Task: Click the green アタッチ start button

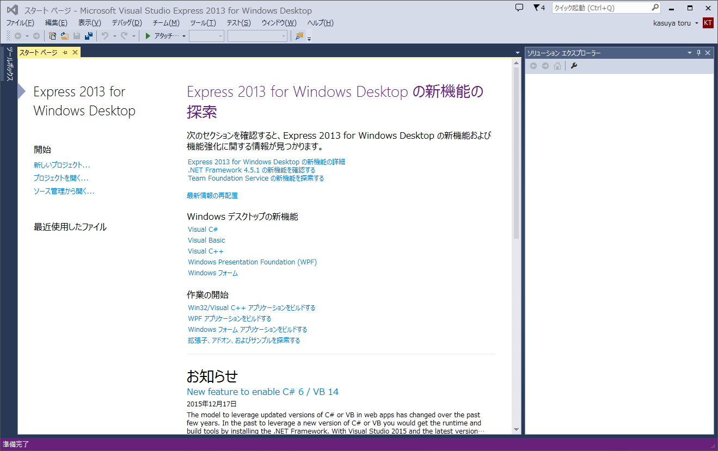Action: 162,36
